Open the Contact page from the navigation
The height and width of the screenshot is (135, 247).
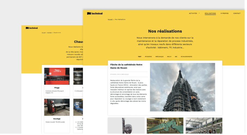[237, 13]
